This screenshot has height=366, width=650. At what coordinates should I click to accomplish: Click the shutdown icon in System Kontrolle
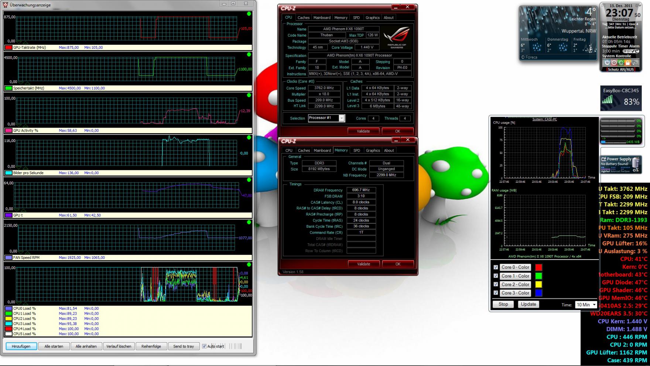point(607,63)
